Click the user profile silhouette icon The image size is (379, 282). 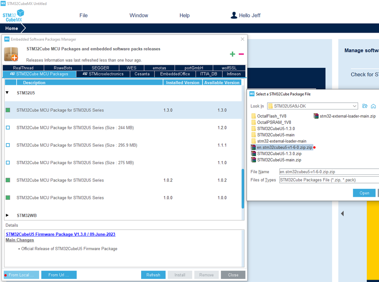coord(234,15)
